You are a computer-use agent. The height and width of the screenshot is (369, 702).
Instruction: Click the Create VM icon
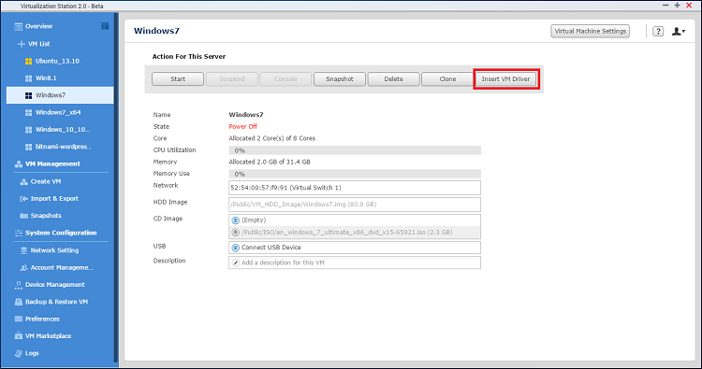pyautogui.click(x=23, y=182)
